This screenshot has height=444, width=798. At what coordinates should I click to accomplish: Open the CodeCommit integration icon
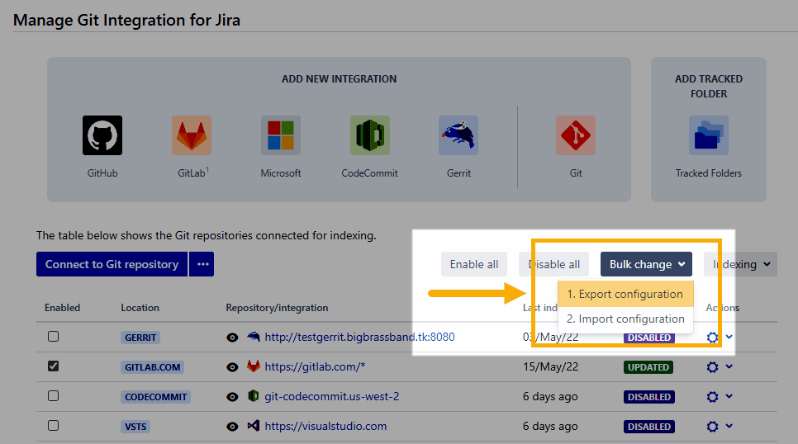[x=369, y=135]
